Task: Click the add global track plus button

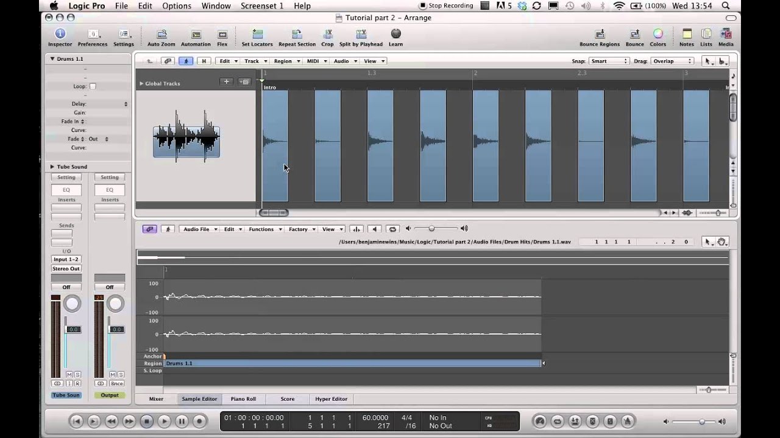Action: [x=226, y=82]
